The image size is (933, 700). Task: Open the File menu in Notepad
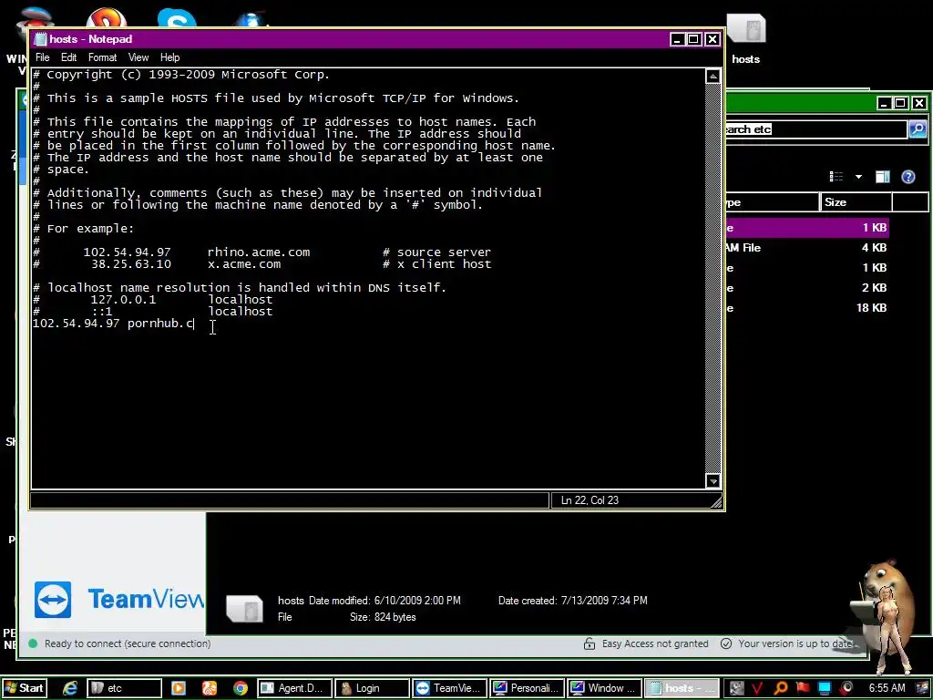tap(42, 57)
